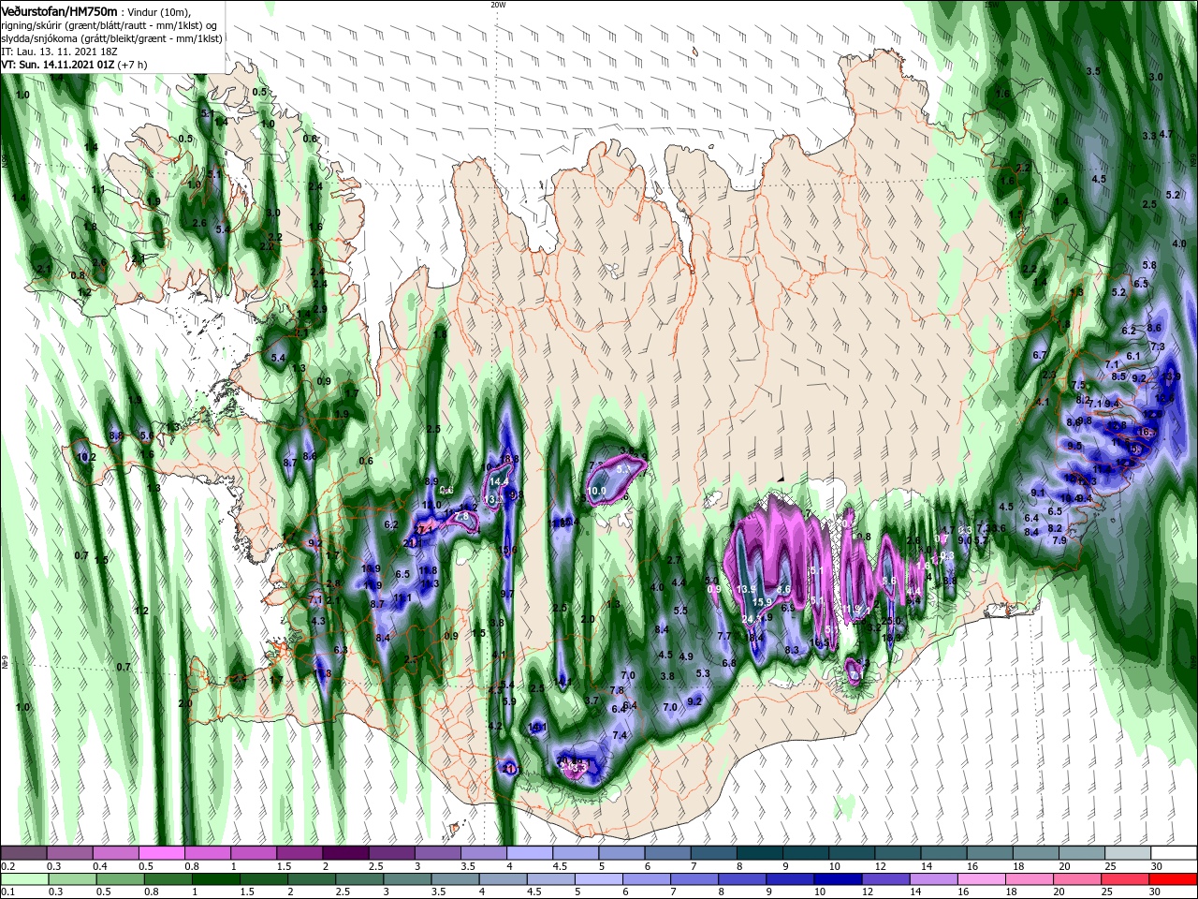Viewport: 1198px width, 899px height.
Task: Pick the top-row grey-teal swatch labeled 18
Action: click(1036, 853)
